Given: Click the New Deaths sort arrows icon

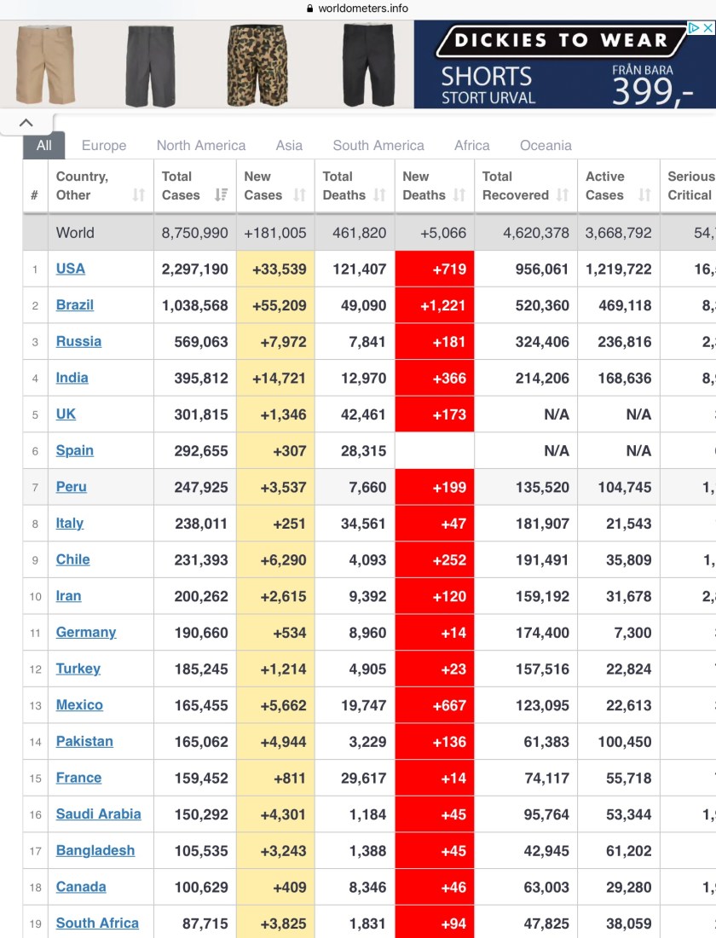Looking at the screenshot, I should click(x=459, y=195).
